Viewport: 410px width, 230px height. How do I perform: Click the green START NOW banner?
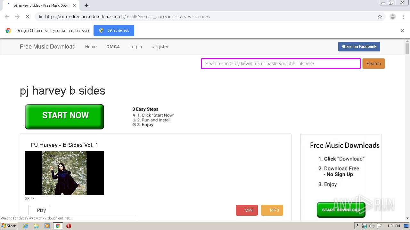(x=64, y=117)
